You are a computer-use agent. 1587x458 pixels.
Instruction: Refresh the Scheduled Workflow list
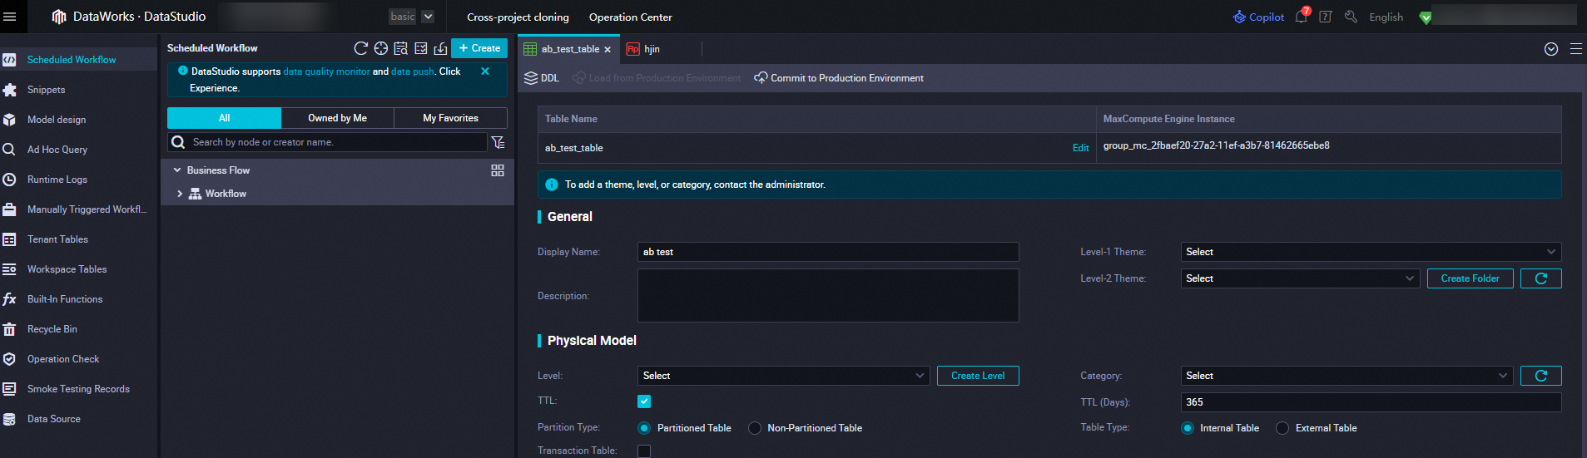coord(360,48)
